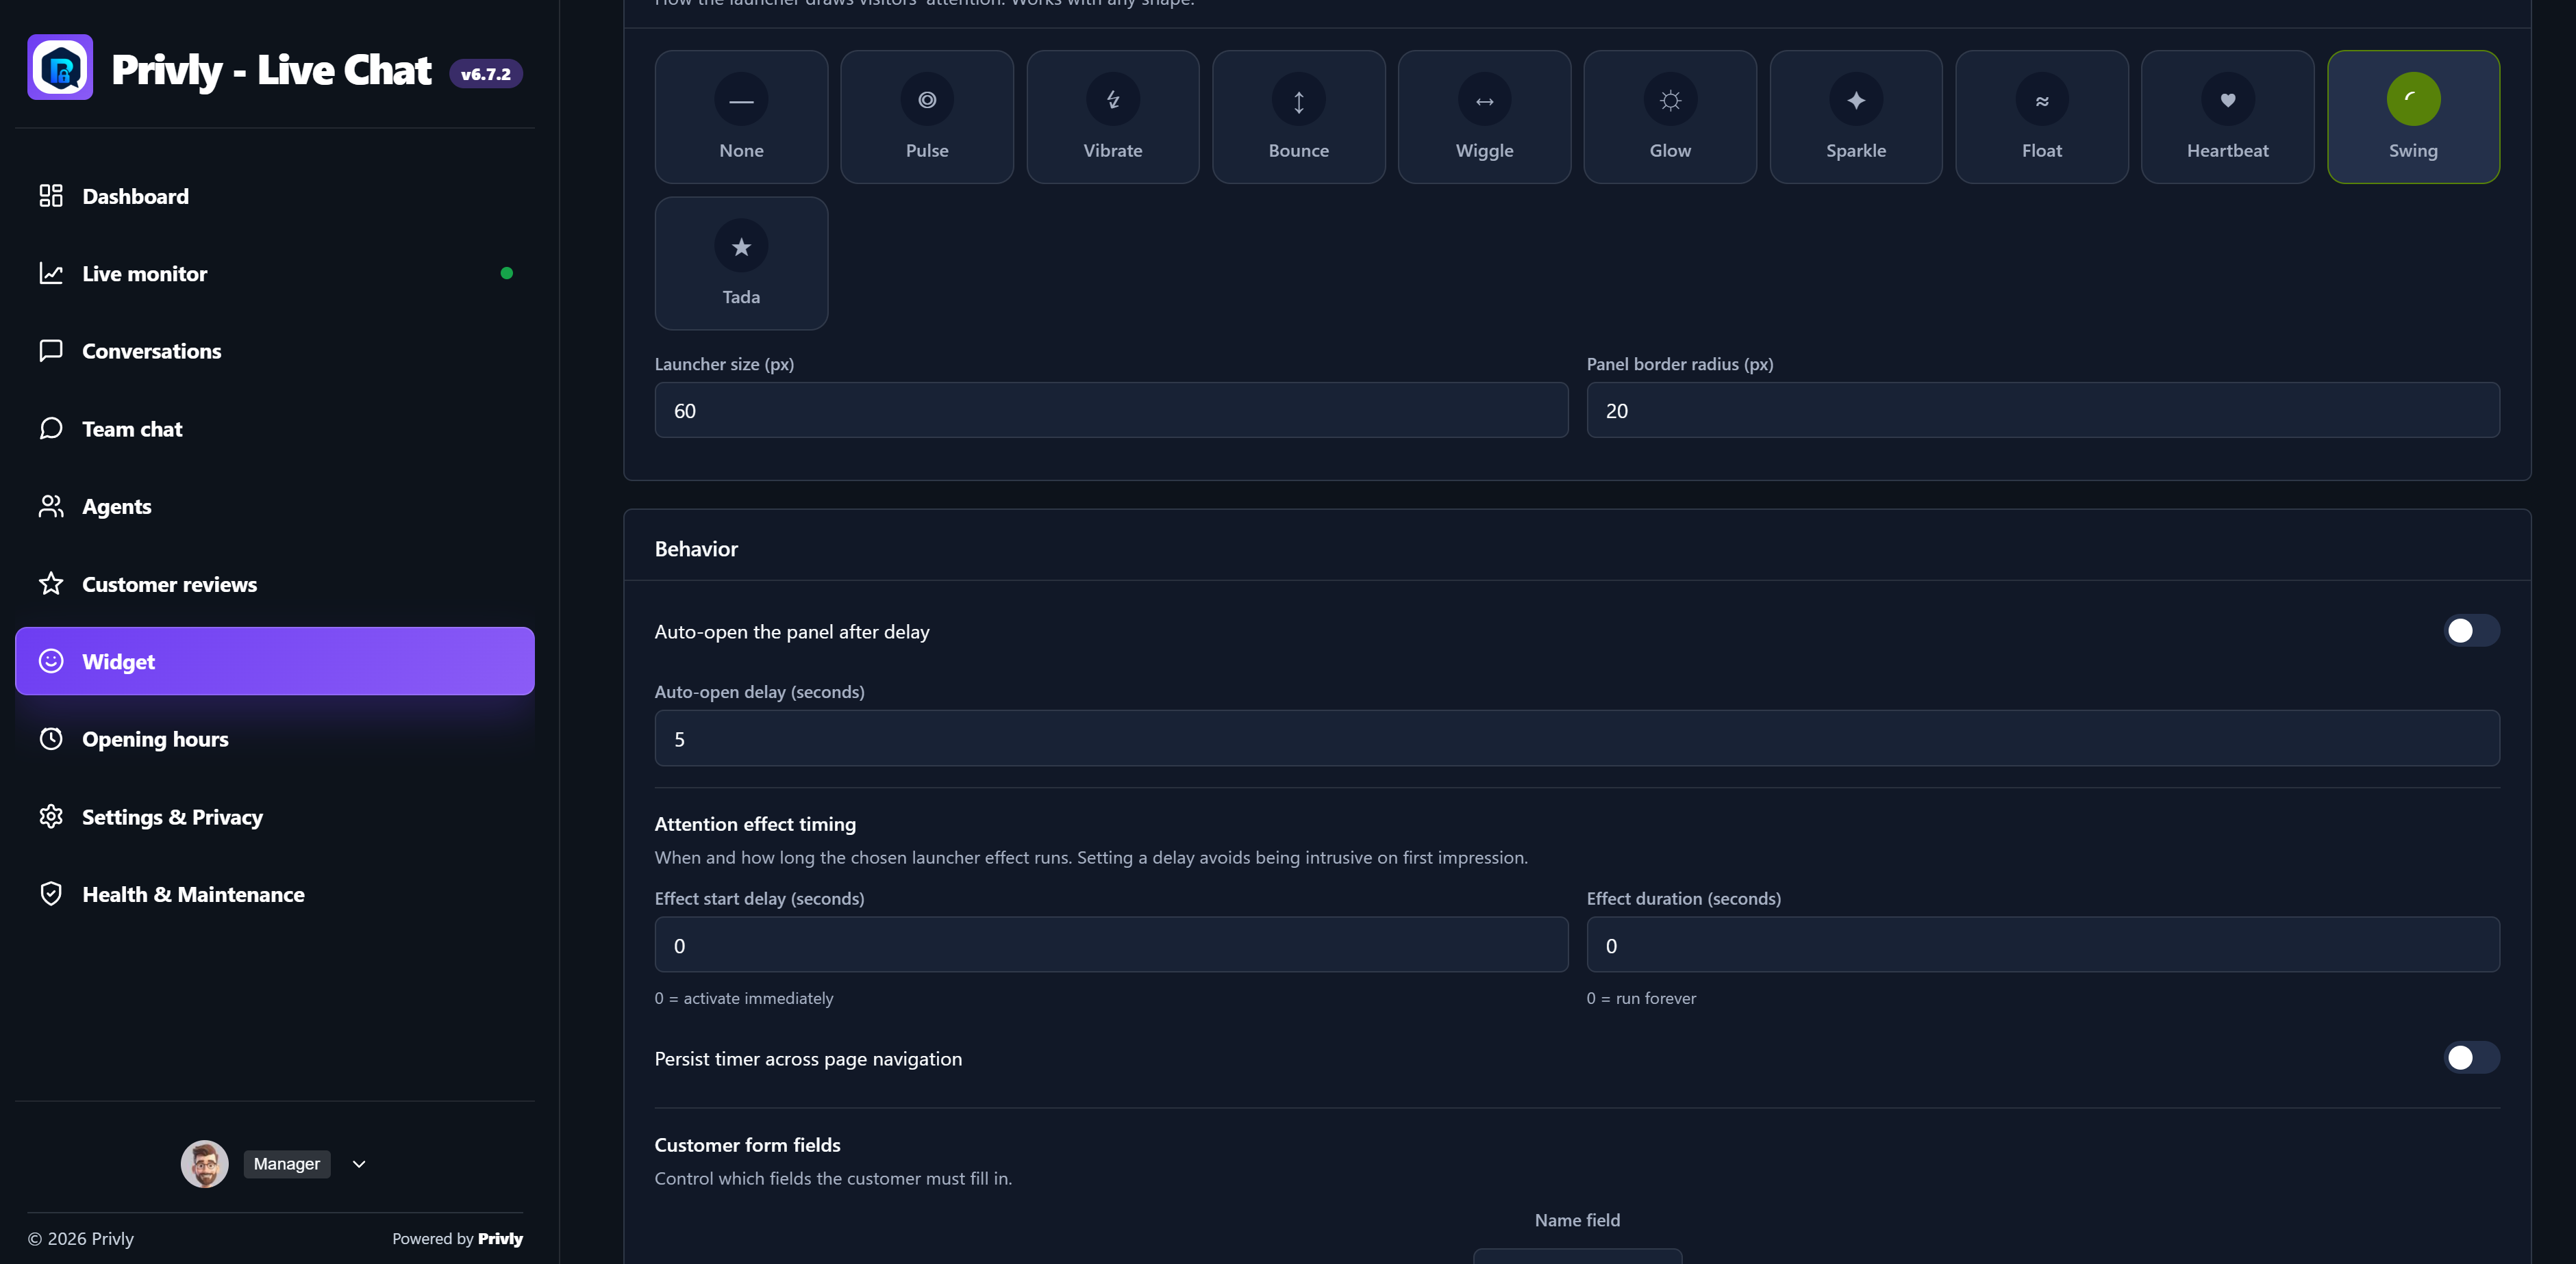Choose the Bounce attention effect

[x=1299, y=117]
